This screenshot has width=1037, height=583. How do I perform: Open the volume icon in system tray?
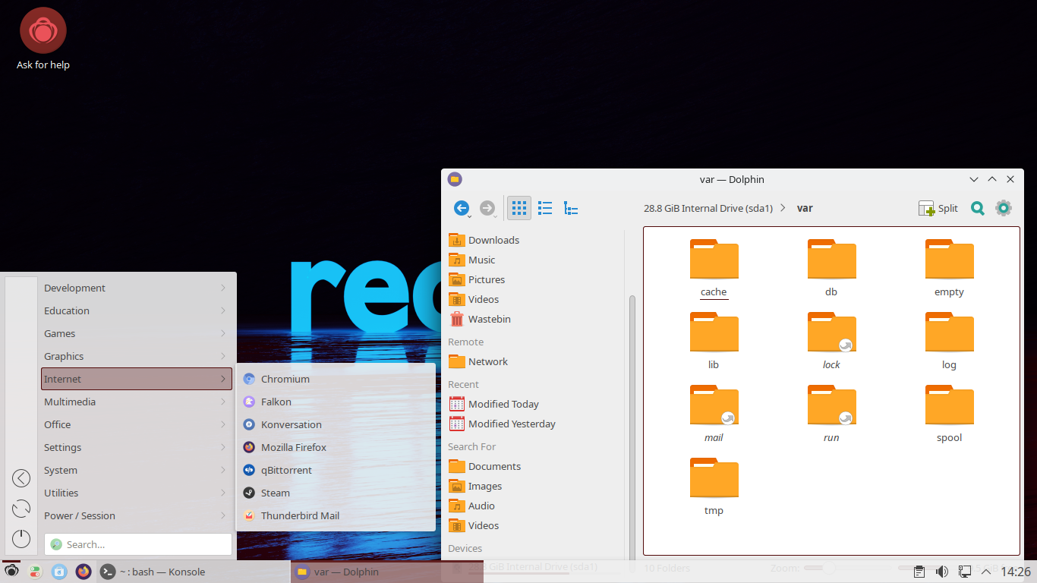(x=942, y=572)
